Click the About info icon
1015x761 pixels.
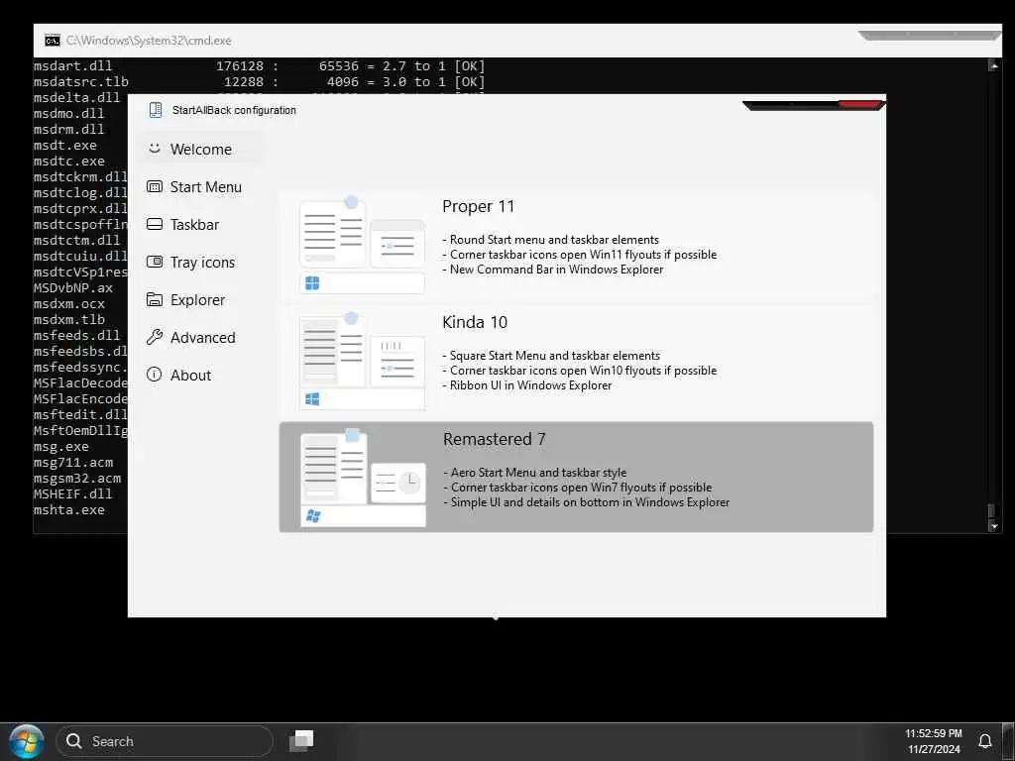point(154,374)
